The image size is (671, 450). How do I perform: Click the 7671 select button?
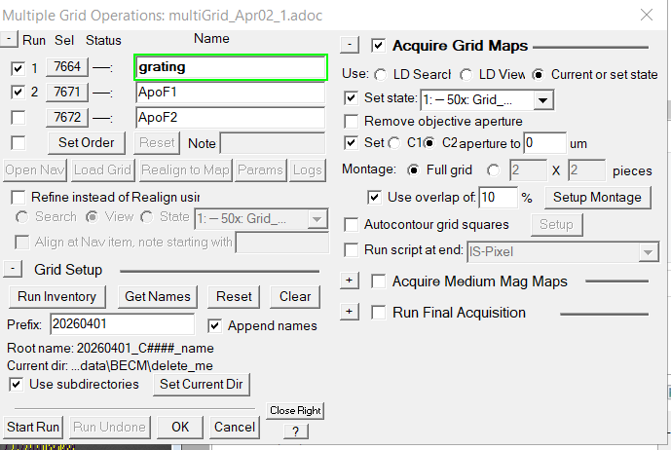pyautogui.click(x=67, y=93)
